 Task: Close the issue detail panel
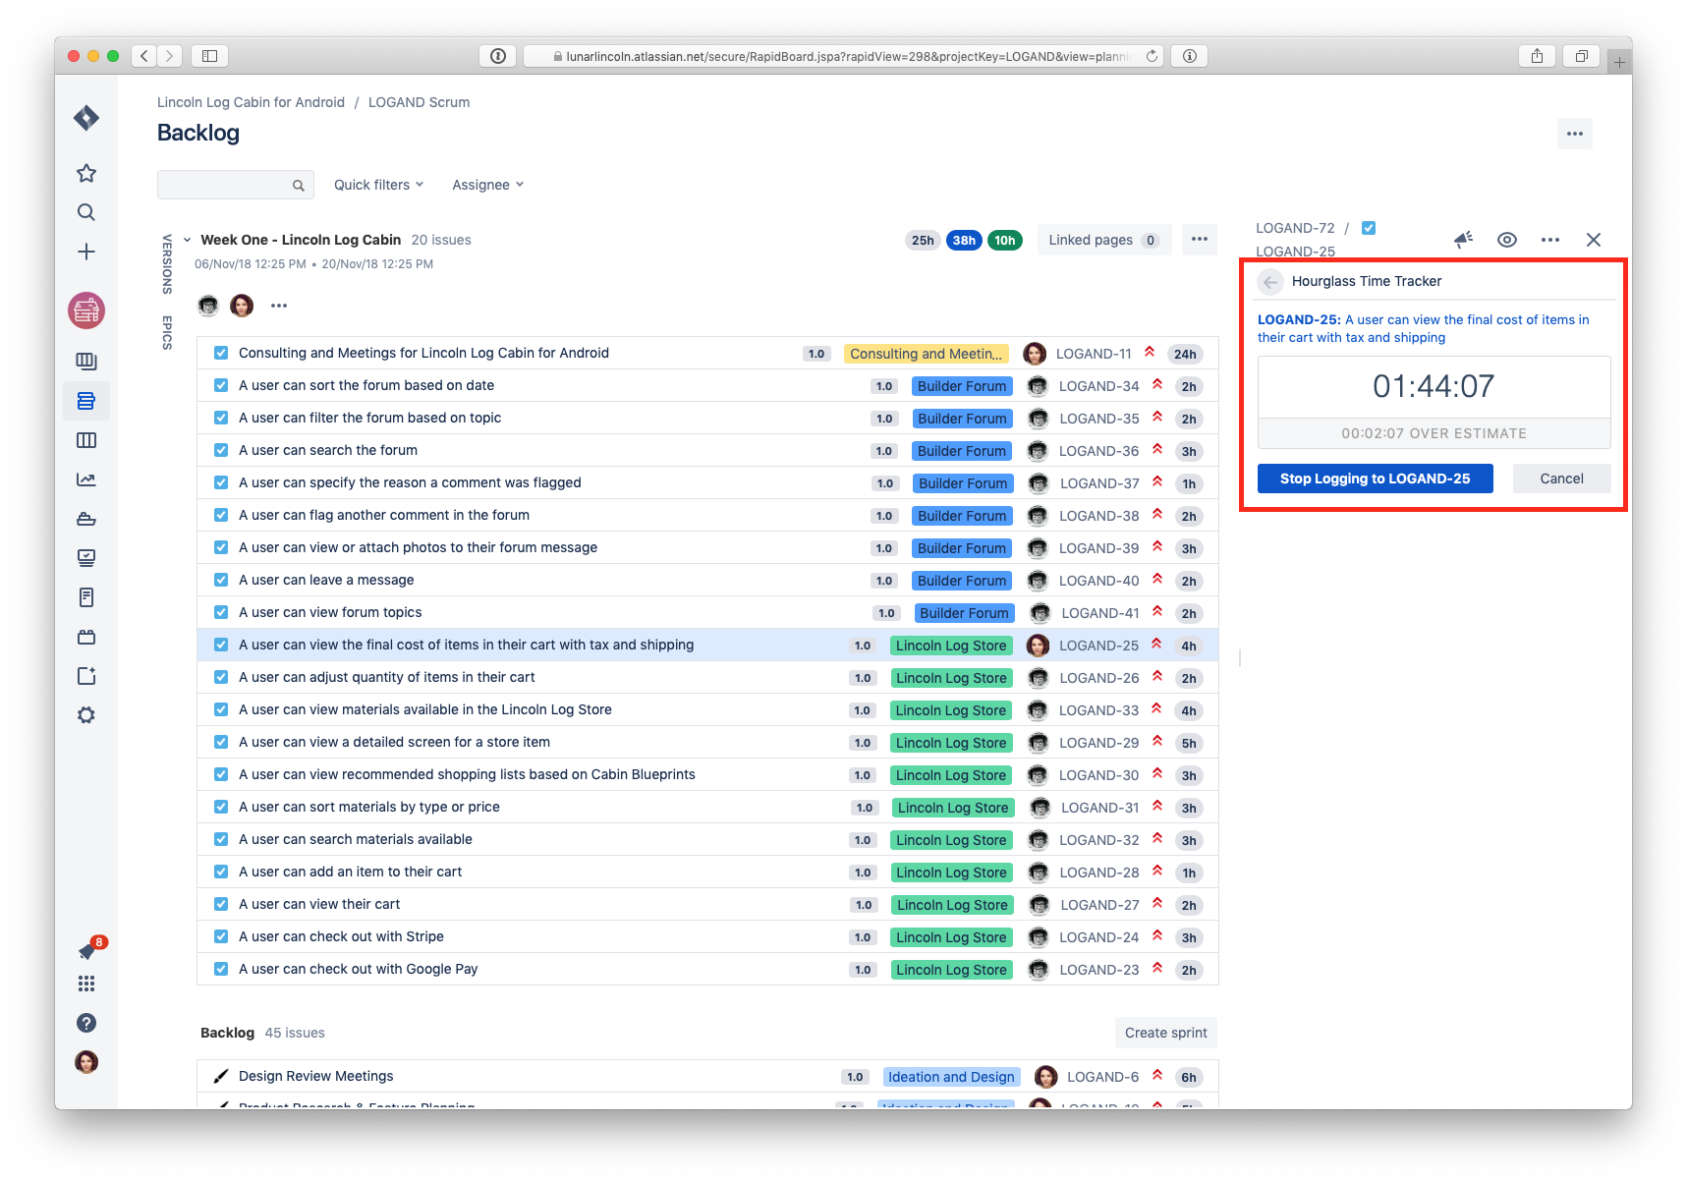tap(1594, 240)
